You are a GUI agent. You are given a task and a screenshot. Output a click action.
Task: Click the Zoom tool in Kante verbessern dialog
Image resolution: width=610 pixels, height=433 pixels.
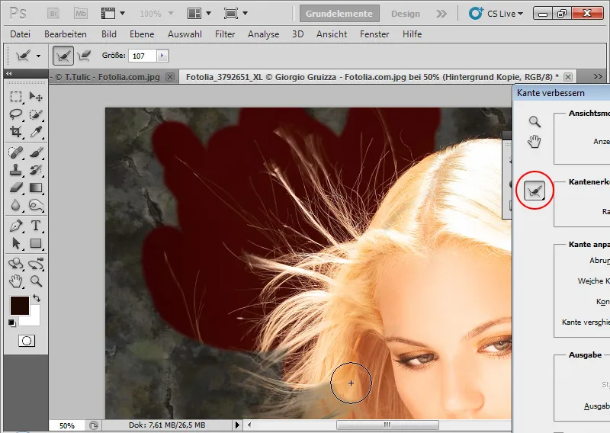pos(535,122)
